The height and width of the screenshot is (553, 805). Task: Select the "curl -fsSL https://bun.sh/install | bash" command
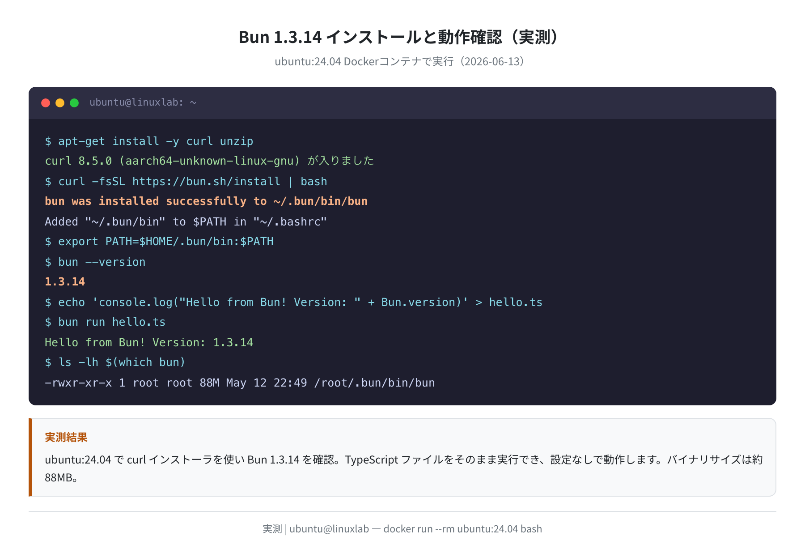pyautogui.click(x=186, y=181)
